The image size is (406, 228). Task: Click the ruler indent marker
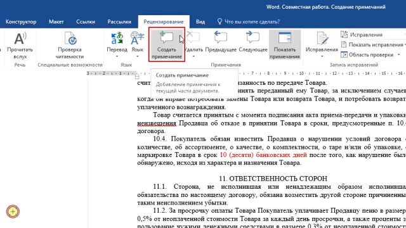[x=137, y=76]
